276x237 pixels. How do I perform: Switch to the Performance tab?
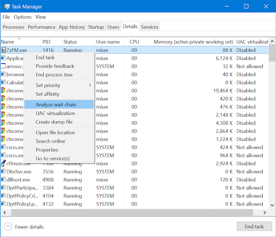pyautogui.click(x=41, y=27)
